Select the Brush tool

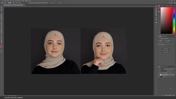(x=1, y=21)
